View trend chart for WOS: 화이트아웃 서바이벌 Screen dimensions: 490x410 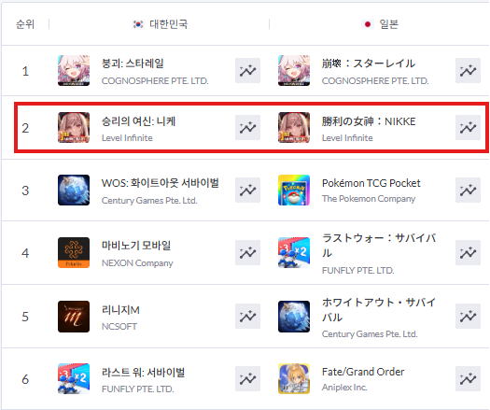click(x=247, y=191)
